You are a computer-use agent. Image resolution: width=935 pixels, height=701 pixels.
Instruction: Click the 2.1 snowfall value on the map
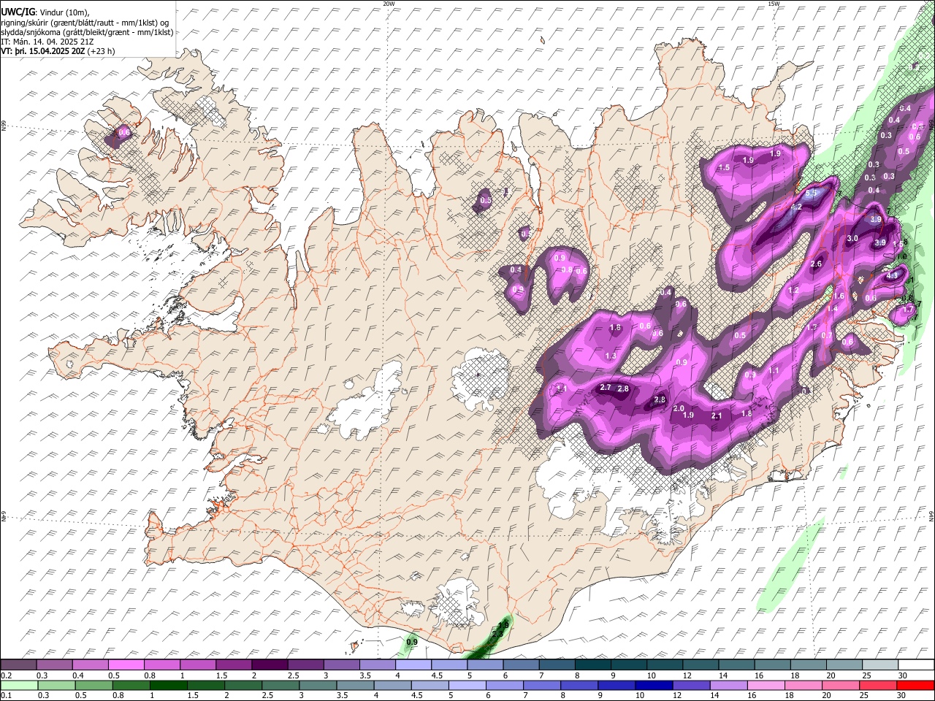(x=717, y=416)
